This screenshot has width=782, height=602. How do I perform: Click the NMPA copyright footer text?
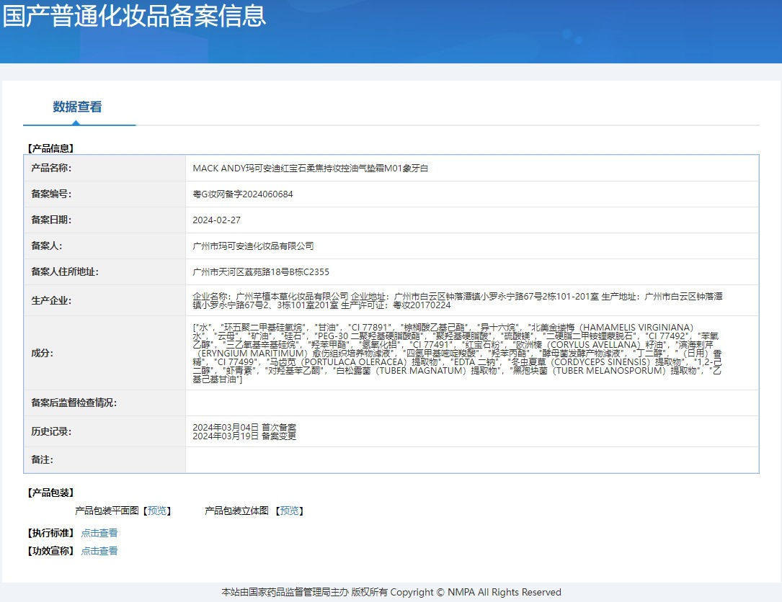click(x=391, y=592)
